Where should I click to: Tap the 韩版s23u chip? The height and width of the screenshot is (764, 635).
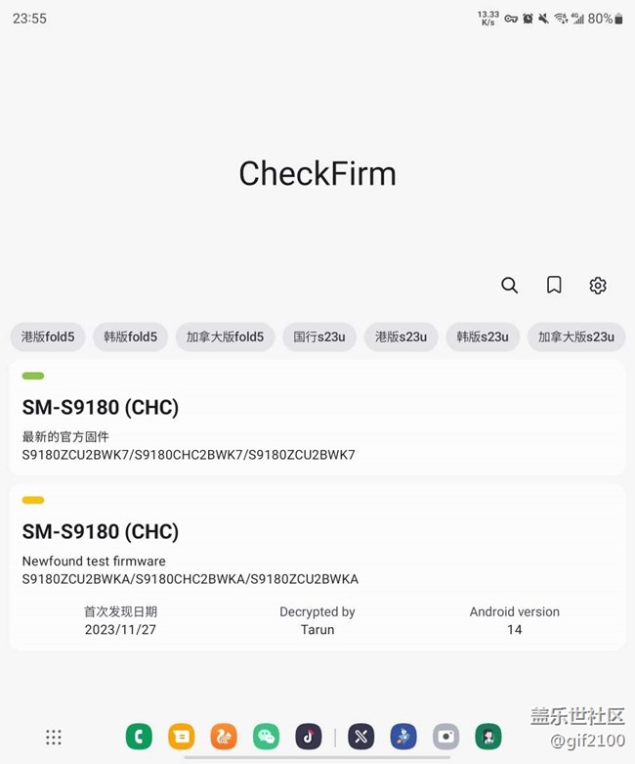(x=483, y=337)
